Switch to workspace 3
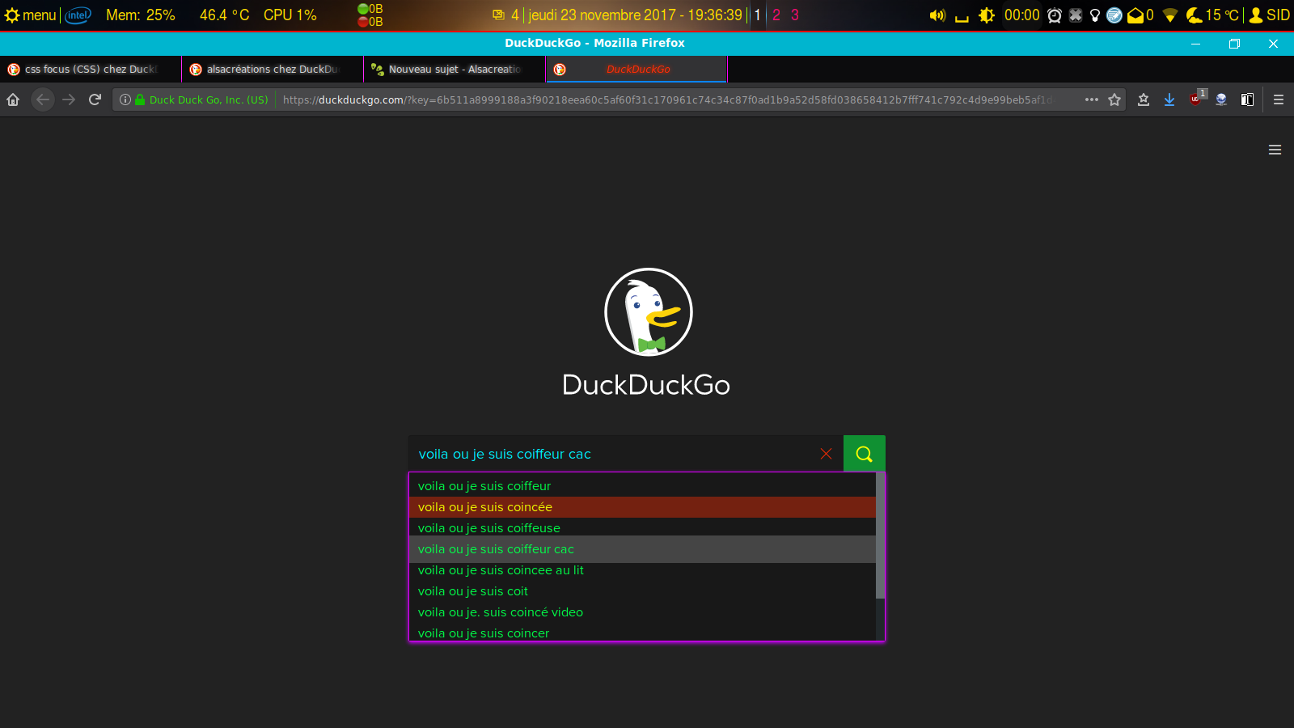The image size is (1294, 728). pos(795,15)
